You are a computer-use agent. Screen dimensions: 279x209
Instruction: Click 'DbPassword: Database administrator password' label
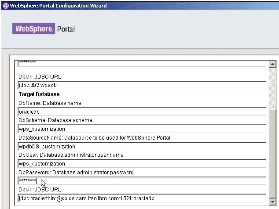76,172
